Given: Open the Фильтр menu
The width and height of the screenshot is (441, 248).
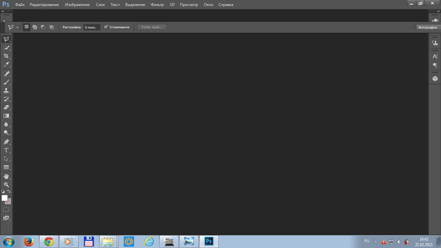Looking at the screenshot, I should [x=157, y=4].
